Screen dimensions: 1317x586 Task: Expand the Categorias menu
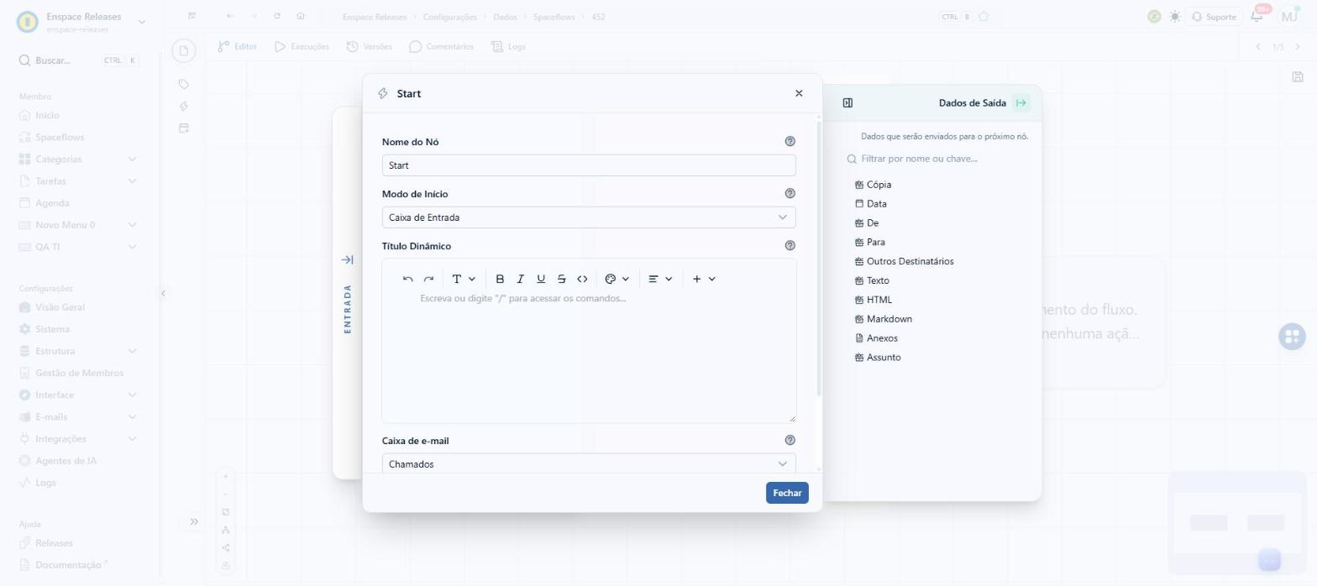pos(79,159)
